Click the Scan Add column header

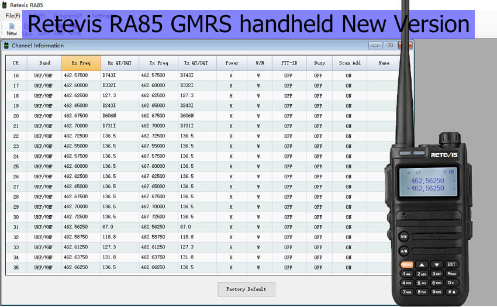point(350,63)
